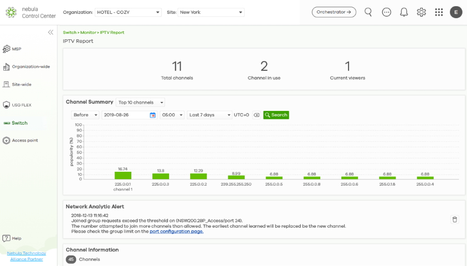Open the notifications bell icon
The height and width of the screenshot is (266, 467).
click(x=404, y=12)
